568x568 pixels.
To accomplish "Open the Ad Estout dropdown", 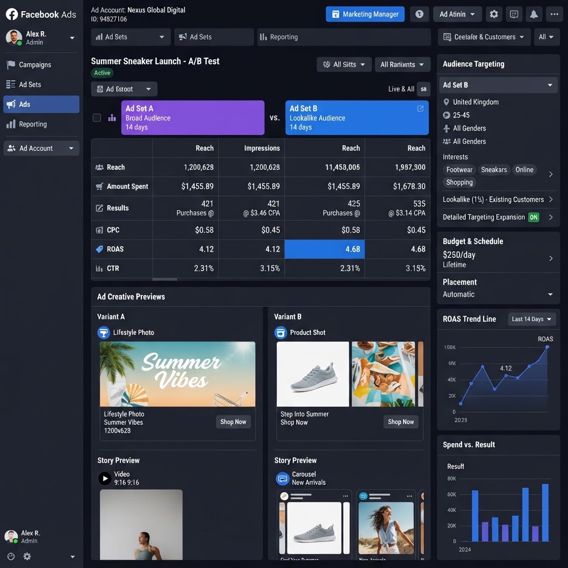I will [x=124, y=89].
